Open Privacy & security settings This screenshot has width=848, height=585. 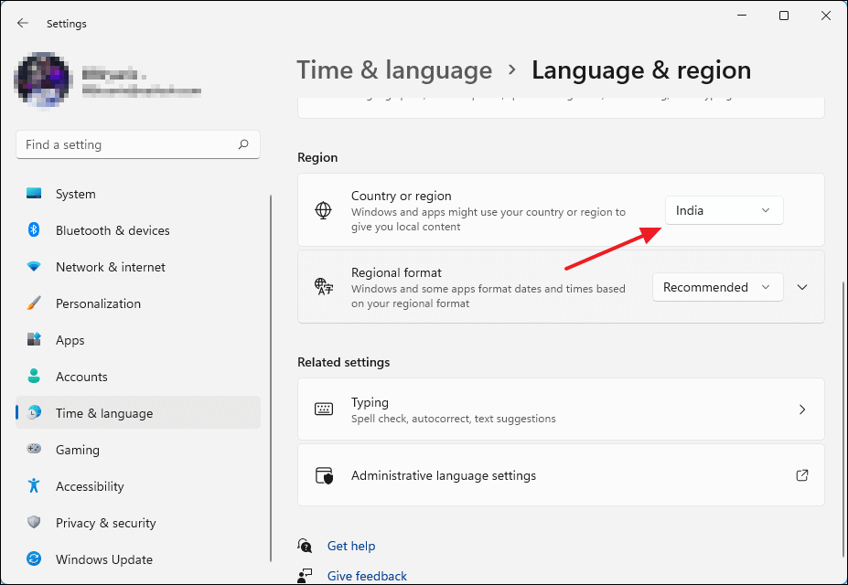(107, 523)
